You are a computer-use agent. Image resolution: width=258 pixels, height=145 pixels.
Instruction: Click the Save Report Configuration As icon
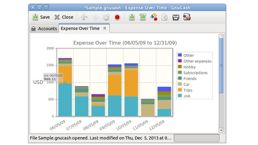(143, 17)
